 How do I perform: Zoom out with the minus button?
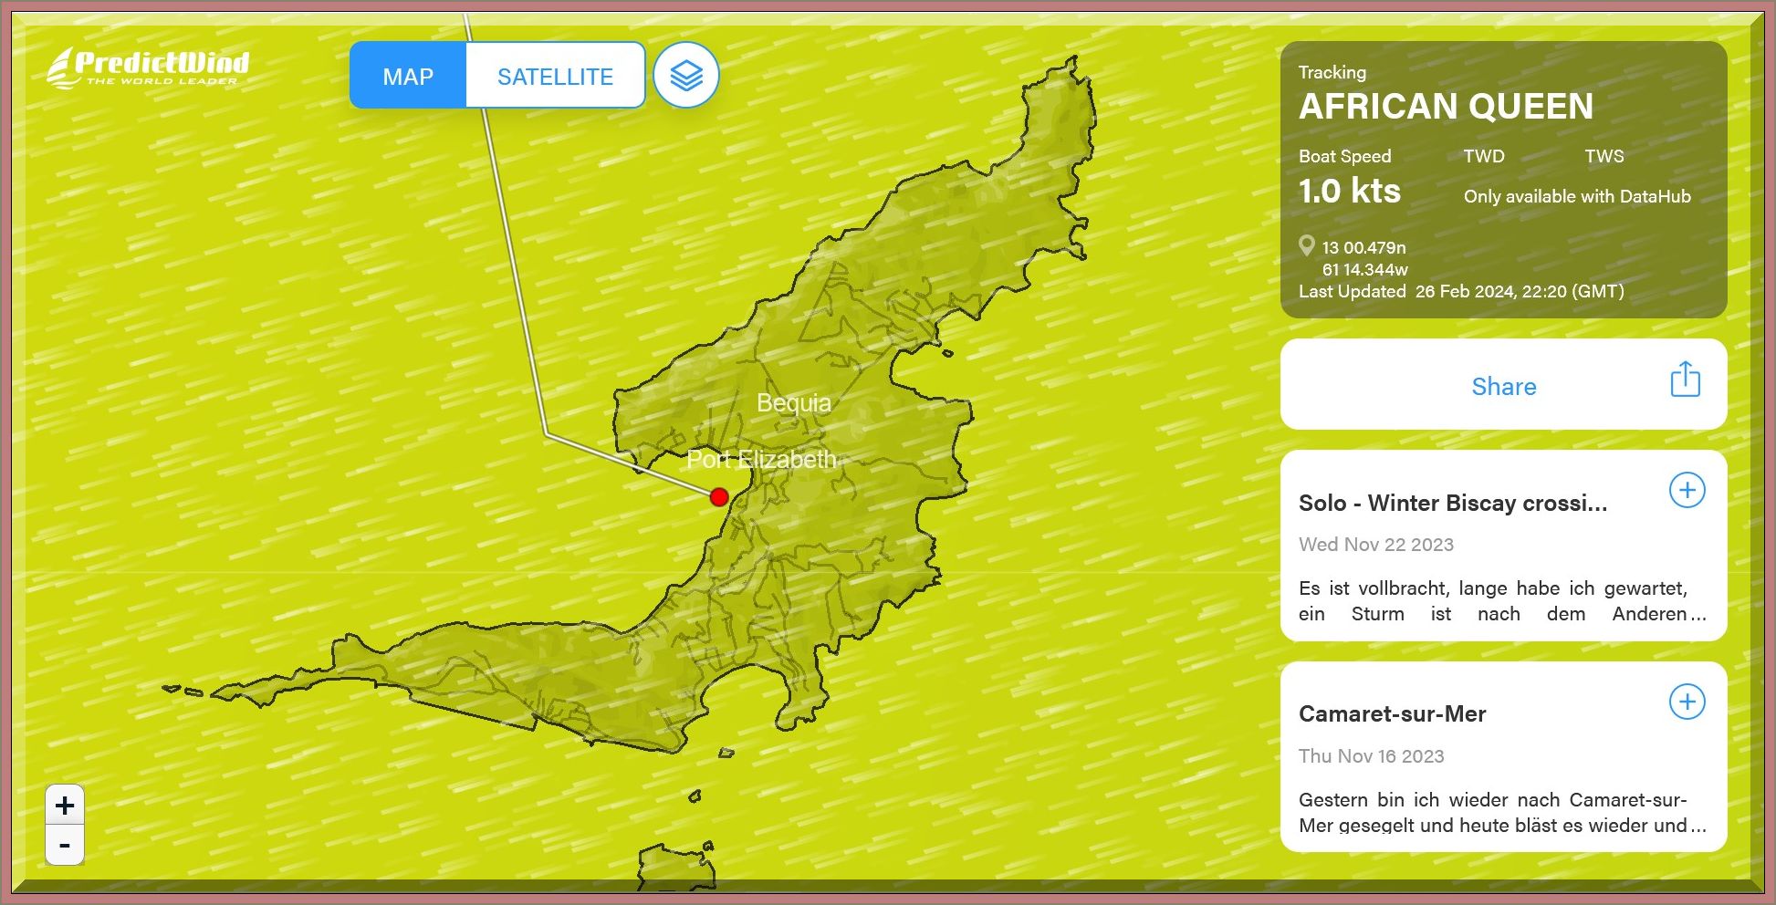coord(65,846)
